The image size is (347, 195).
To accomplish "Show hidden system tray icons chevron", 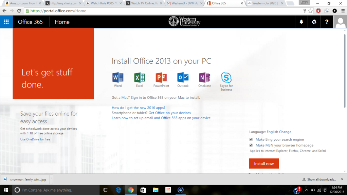I will coord(306,190).
